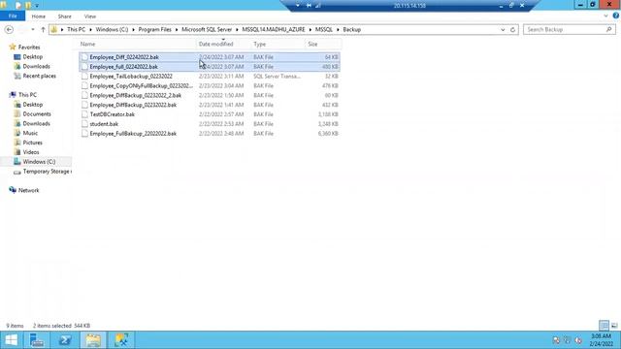Open Desktop under Favorites

pyautogui.click(x=32, y=57)
